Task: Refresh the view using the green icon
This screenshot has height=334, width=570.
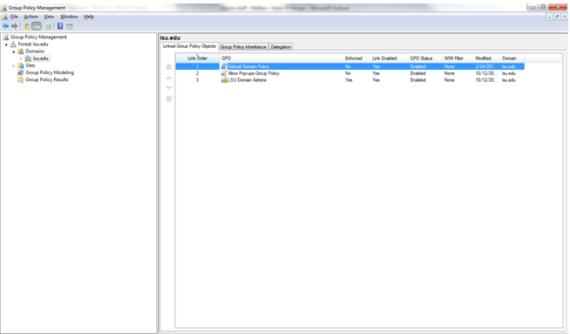Action: pos(48,26)
